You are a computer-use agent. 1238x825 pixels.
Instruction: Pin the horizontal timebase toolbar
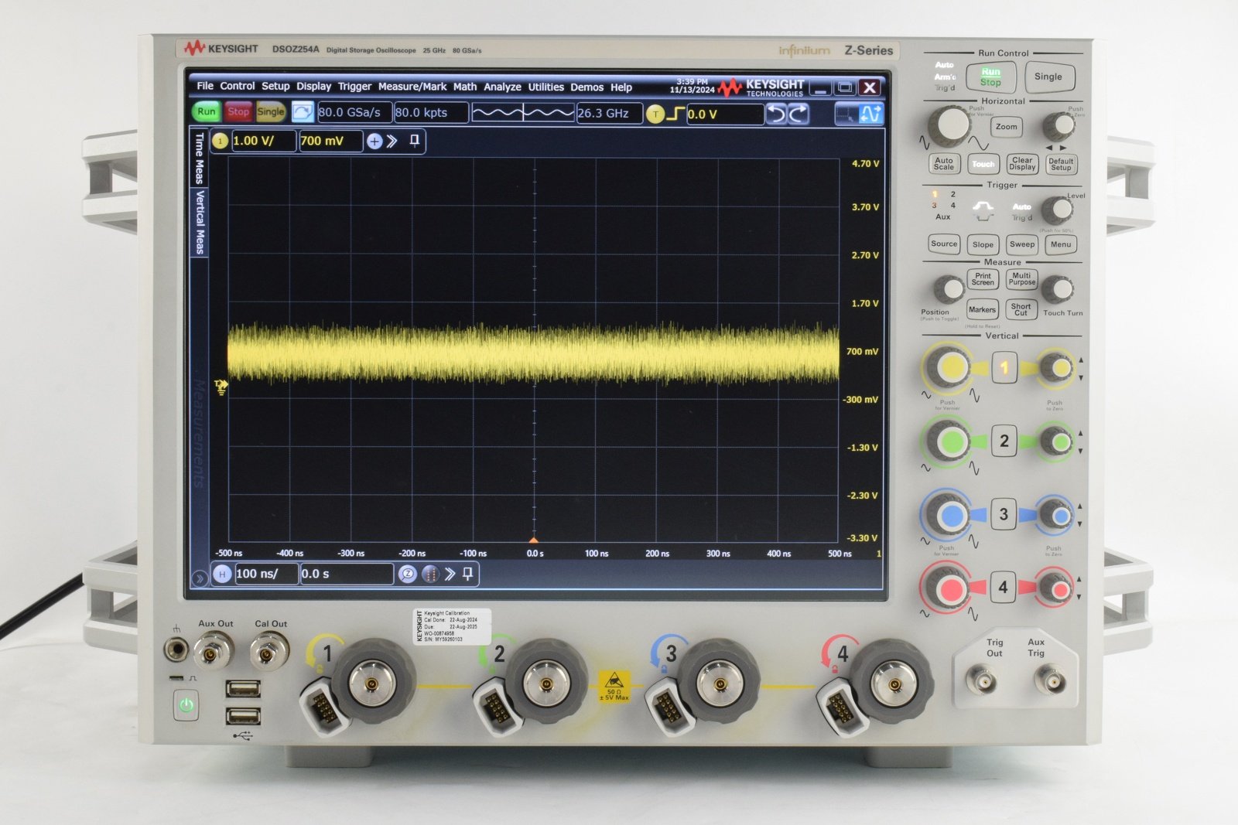(468, 573)
